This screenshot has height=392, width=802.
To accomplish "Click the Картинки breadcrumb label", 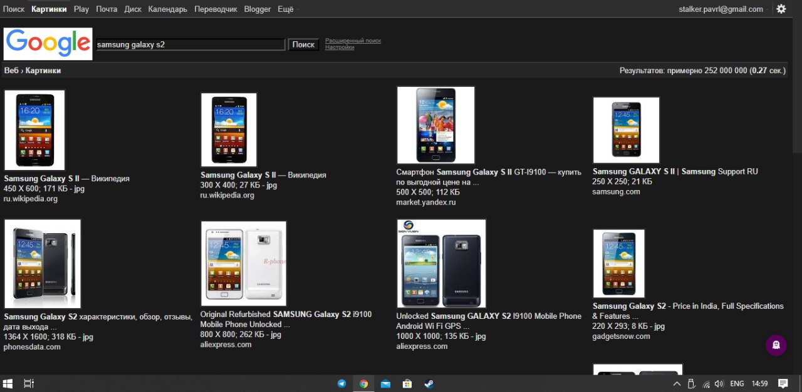I will pos(43,71).
